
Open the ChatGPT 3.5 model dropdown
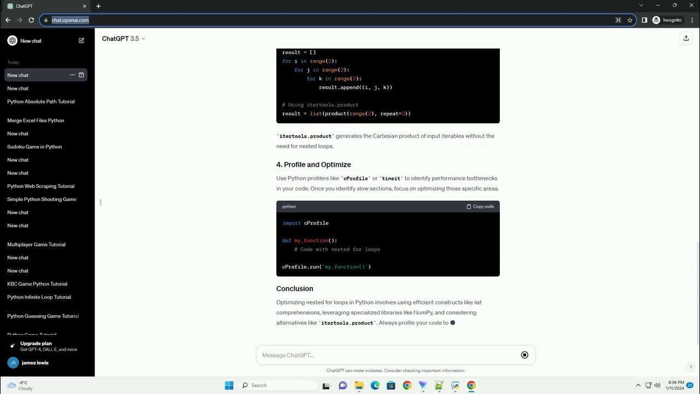124,39
